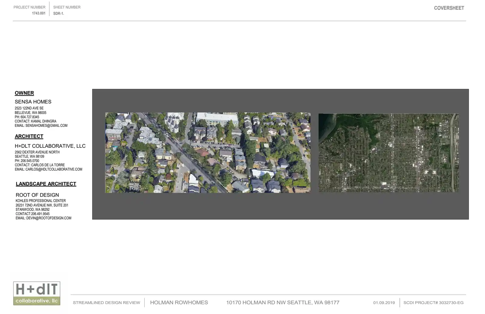Click CONTACT: CARLOS DE LA TORRE
This screenshot has width=485, height=314.
click(x=40, y=165)
